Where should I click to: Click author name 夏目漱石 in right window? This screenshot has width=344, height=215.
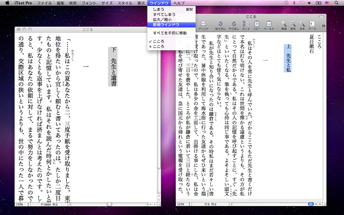(311, 44)
